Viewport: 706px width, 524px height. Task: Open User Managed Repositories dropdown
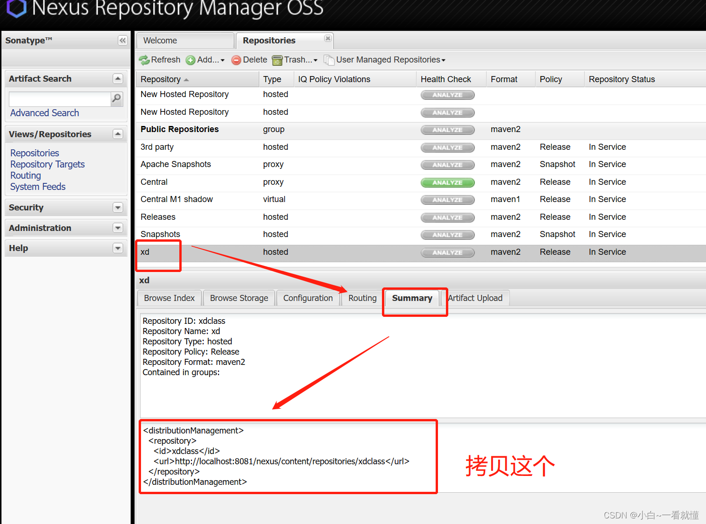385,60
